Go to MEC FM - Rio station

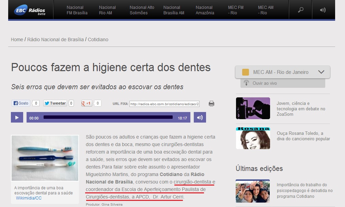[x=236, y=10]
